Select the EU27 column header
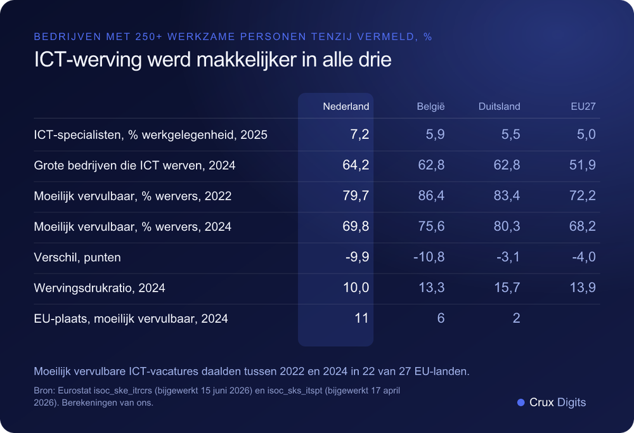 click(x=583, y=107)
